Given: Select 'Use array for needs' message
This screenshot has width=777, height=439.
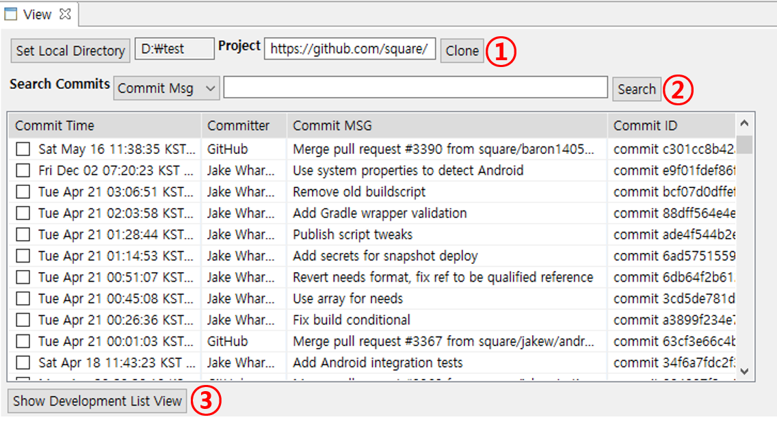Looking at the screenshot, I should (347, 298).
